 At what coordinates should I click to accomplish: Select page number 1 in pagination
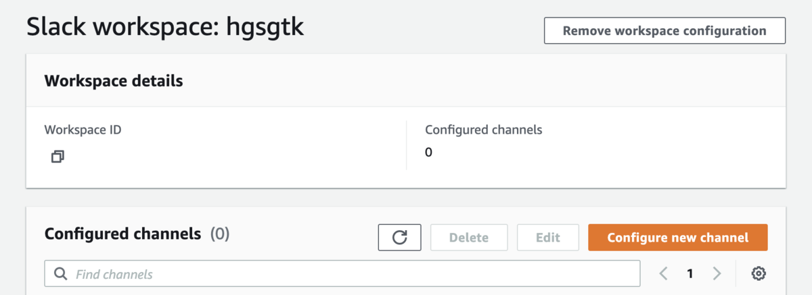(690, 273)
